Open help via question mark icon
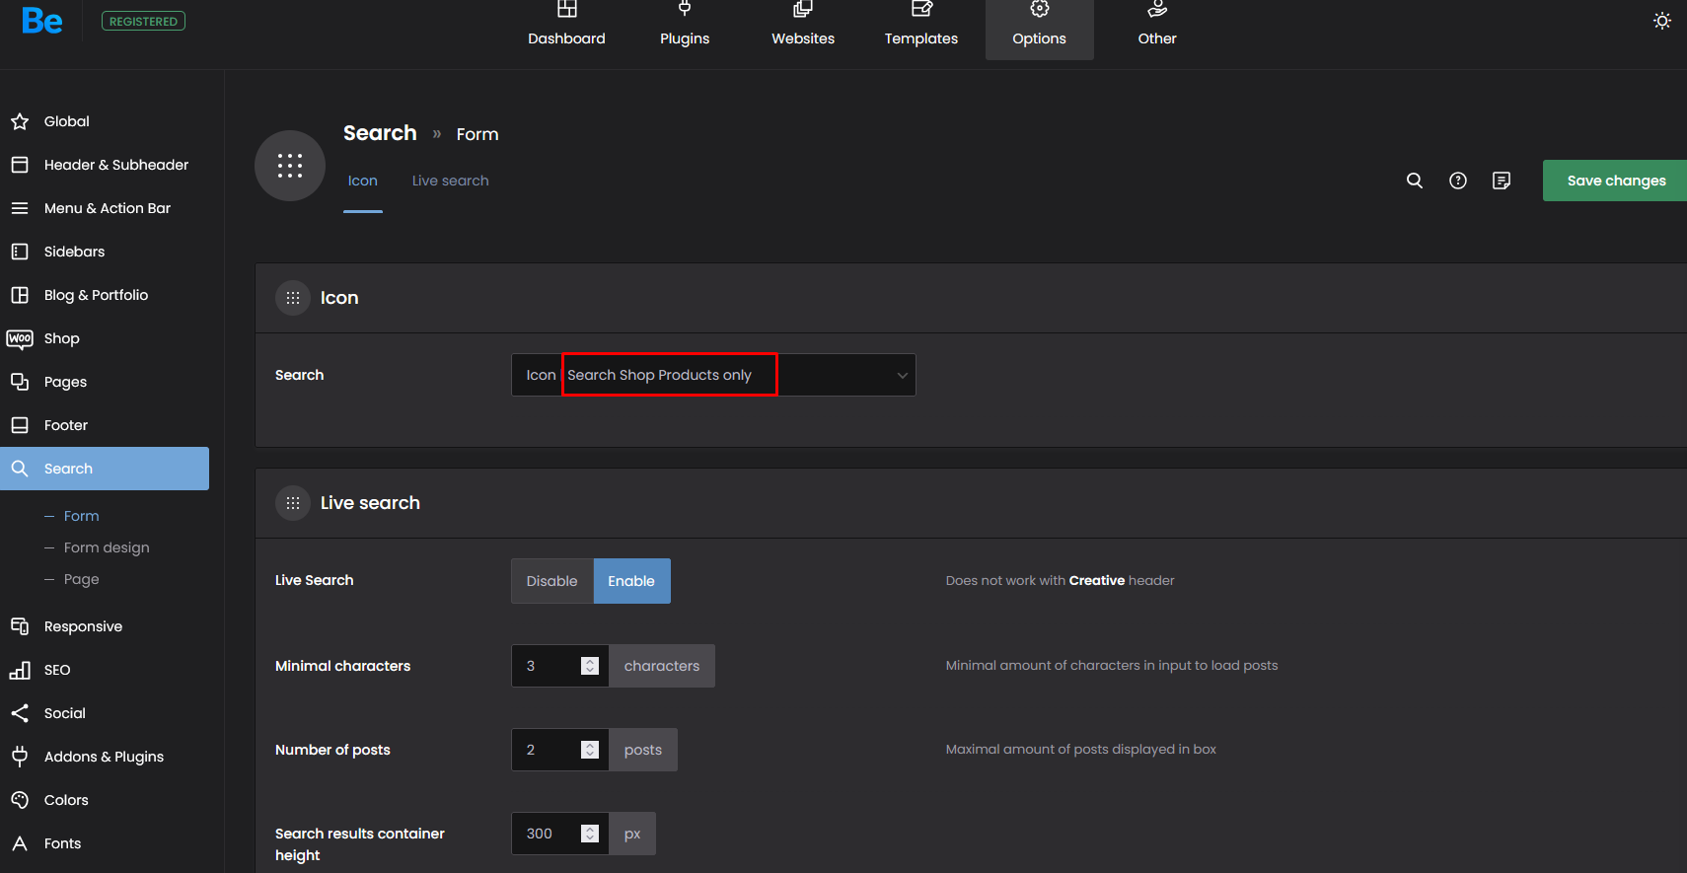The image size is (1687, 873). pyautogui.click(x=1458, y=181)
